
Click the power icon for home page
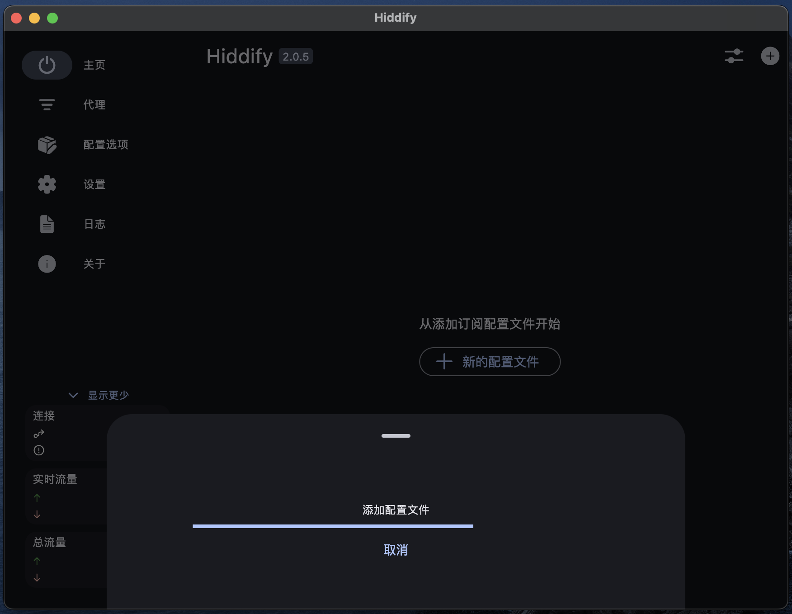[x=47, y=65]
